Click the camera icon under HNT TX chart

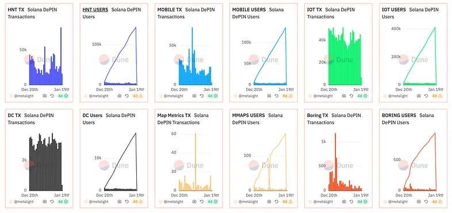pos(44,96)
